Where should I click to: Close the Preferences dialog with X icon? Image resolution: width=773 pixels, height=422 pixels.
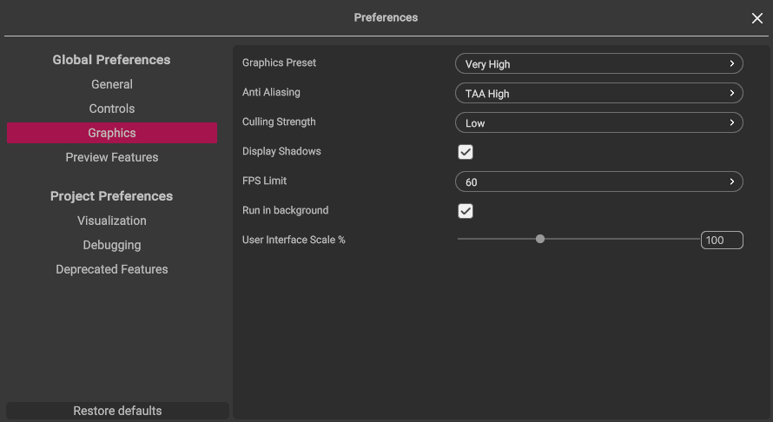point(756,18)
